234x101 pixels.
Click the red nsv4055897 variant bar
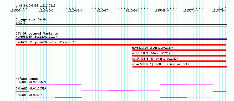(180, 67)
